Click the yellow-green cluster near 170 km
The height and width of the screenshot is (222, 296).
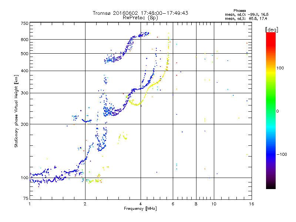[x=123, y=137]
